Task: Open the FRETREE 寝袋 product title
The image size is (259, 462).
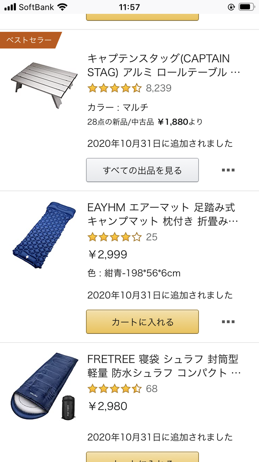Action: [163, 366]
